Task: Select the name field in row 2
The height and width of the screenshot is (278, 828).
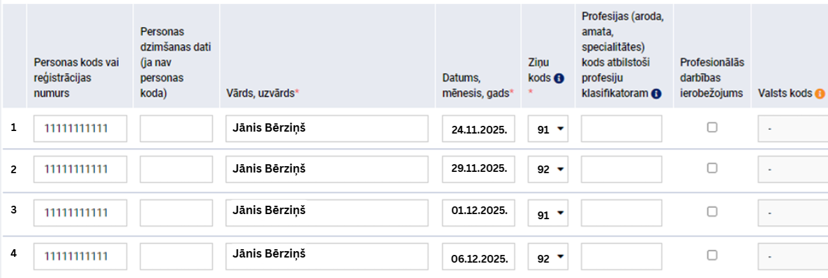Action: [327, 169]
